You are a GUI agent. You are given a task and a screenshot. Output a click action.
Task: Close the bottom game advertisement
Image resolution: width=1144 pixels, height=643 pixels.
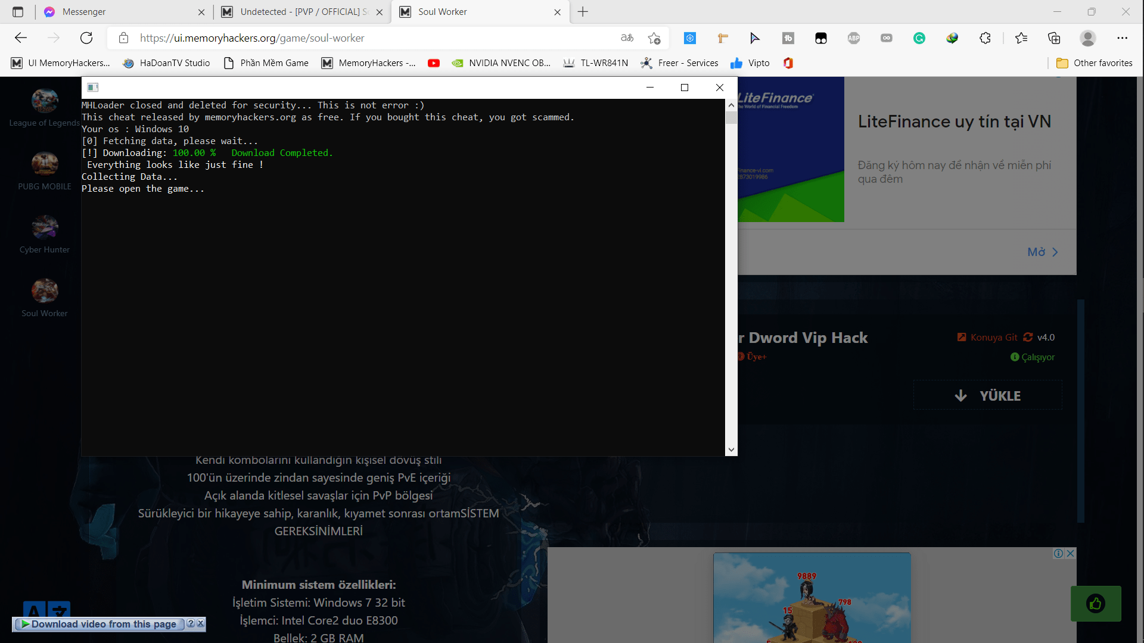coord(1071,554)
